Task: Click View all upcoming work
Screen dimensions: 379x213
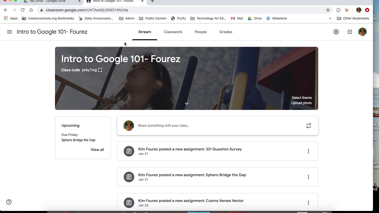Action: tap(97, 150)
